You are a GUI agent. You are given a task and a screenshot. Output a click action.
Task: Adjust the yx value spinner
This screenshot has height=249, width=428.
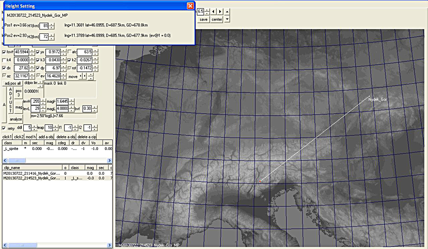[x=64, y=52]
